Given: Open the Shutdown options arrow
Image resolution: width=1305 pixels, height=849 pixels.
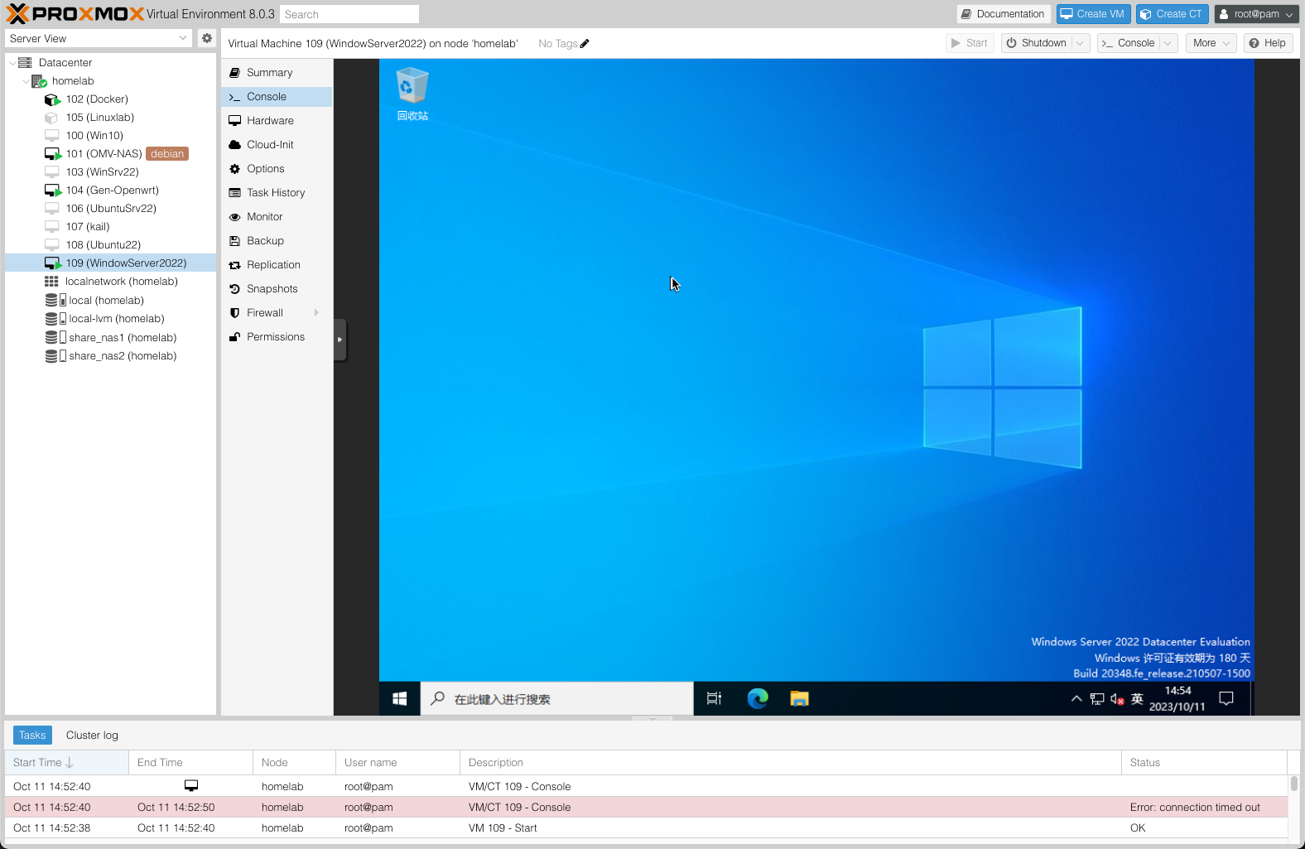Looking at the screenshot, I should coord(1080,43).
